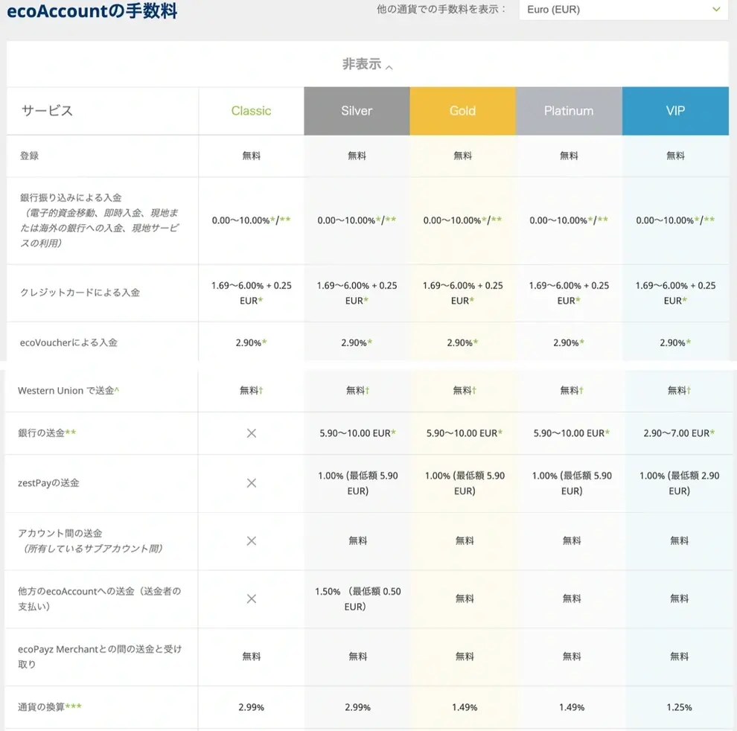
Task: Click the 通貨の換算 row label
Action: [x=49, y=707]
